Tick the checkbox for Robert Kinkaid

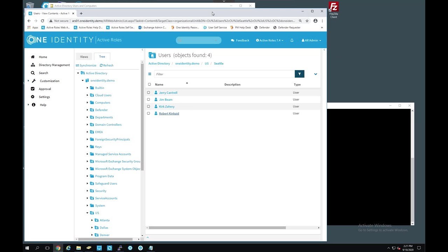148,113
